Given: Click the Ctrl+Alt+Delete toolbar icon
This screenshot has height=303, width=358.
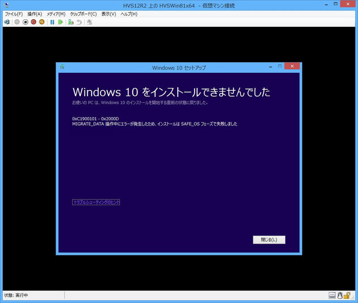Looking at the screenshot, I should point(7,22).
